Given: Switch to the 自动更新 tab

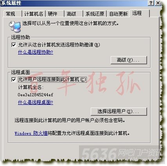Looking at the screenshot, I should (x=119, y=14).
